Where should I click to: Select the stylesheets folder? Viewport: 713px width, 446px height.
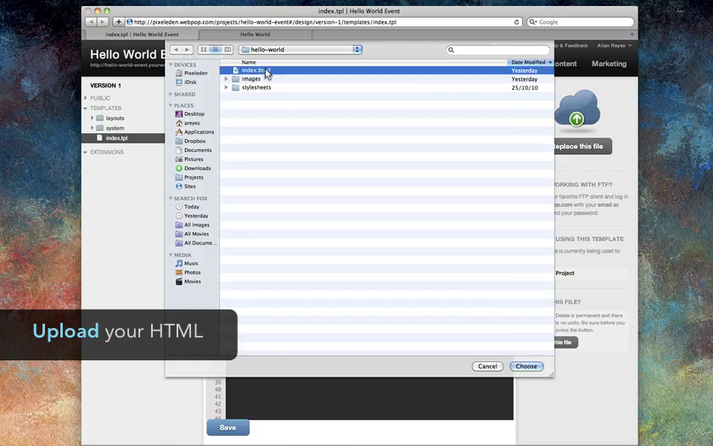[256, 87]
